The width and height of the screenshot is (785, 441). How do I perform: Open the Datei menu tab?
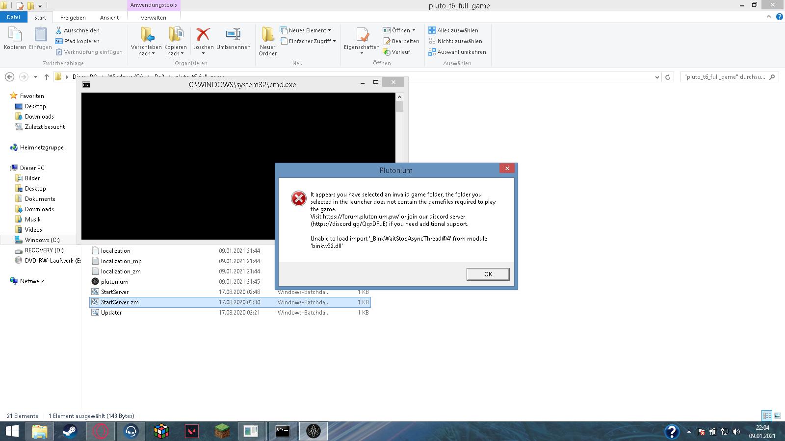click(13, 17)
